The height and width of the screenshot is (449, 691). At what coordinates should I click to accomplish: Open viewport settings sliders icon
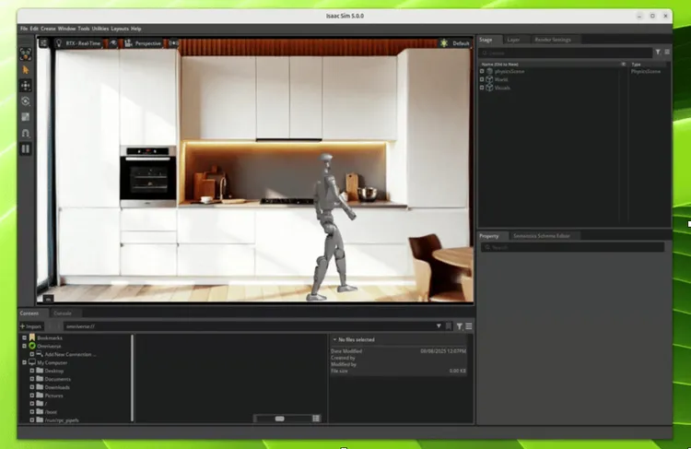coord(43,43)
